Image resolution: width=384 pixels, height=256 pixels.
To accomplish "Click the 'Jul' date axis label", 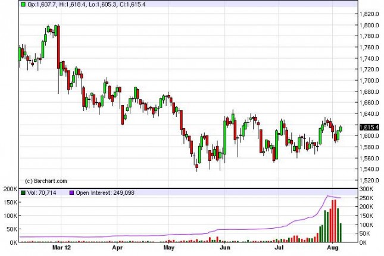I will pyautogui.click(x=279, y=248).
